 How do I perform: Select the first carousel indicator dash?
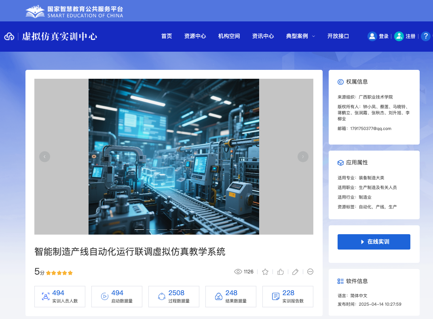(x=139, y=229)
